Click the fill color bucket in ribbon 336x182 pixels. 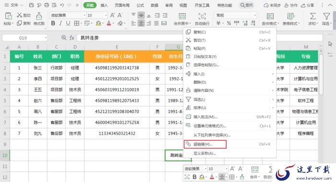98,23
